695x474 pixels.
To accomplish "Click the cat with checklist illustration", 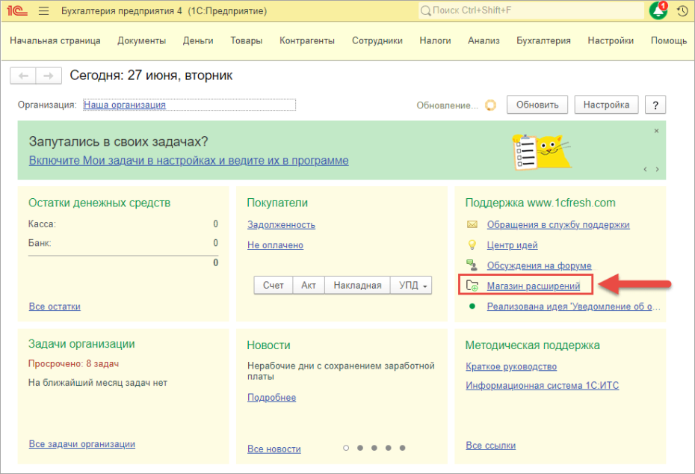I will (x=542, y=153).
